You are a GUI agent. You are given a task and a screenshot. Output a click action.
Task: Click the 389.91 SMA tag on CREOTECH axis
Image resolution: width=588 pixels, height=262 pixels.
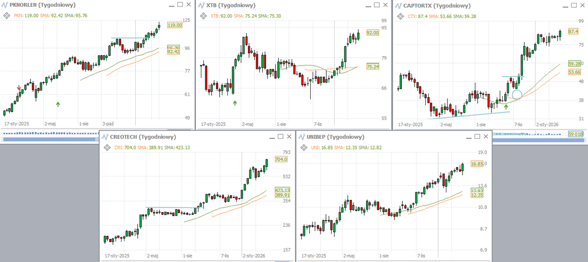(x=283, y=195)
